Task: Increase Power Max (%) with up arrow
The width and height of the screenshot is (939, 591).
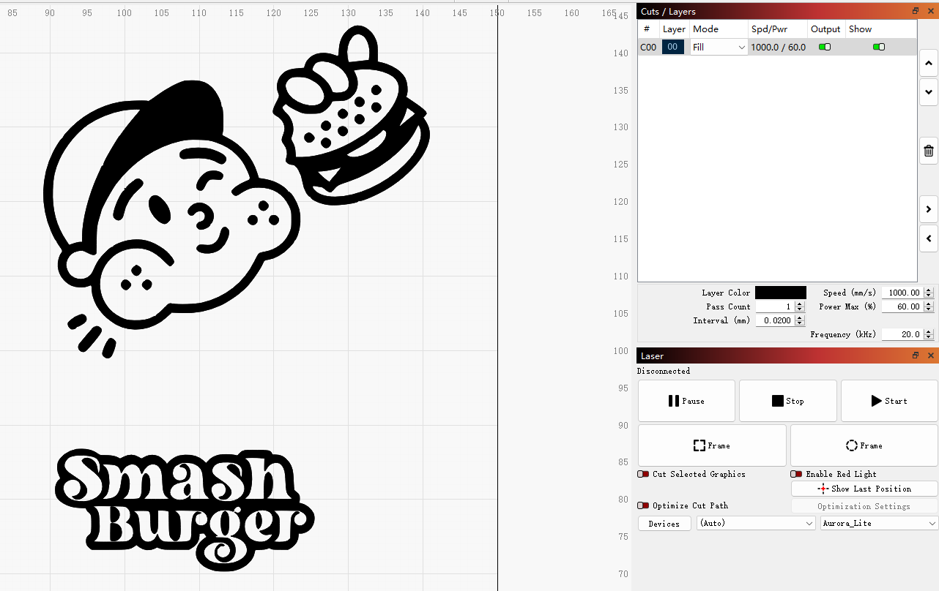Action: pyautogui.click(x=929, y=304)
